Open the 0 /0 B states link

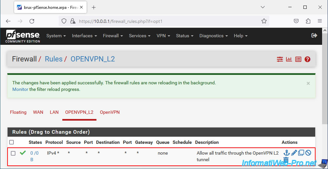34,156
